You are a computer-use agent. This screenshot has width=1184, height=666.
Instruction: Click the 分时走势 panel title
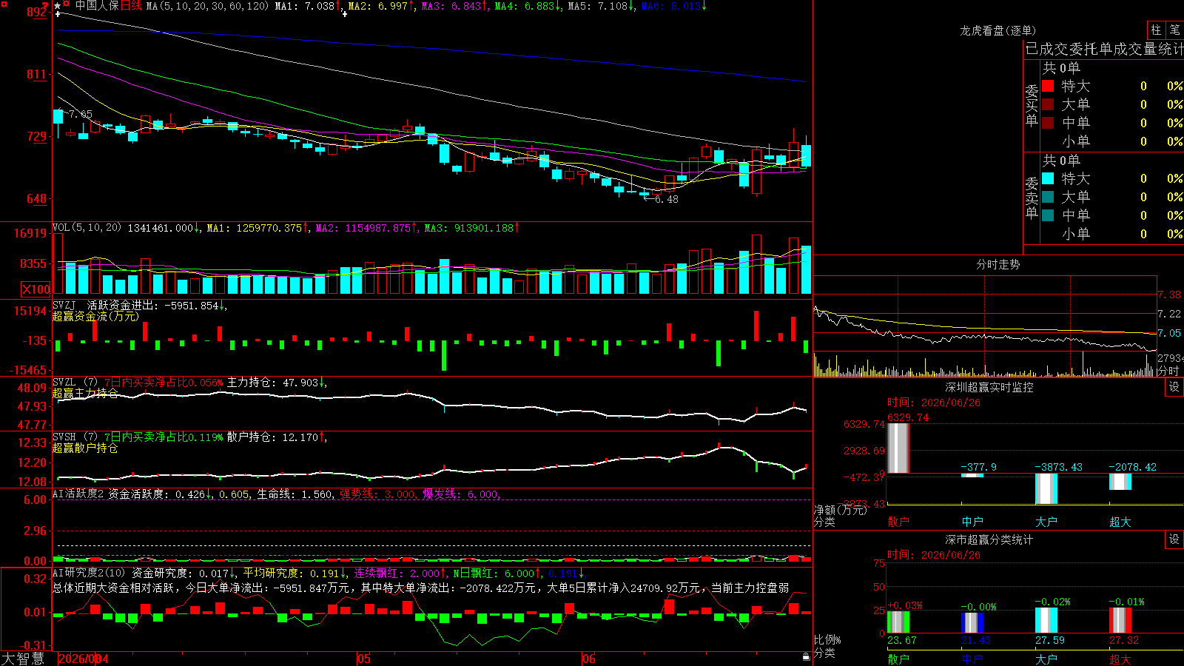coord(998,264)
